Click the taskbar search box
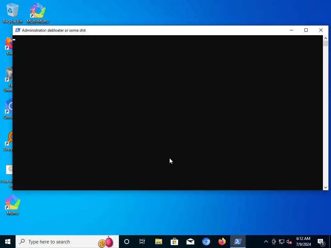Image resolution: width=331 pixels, height=248 pixels. (67, 242)
